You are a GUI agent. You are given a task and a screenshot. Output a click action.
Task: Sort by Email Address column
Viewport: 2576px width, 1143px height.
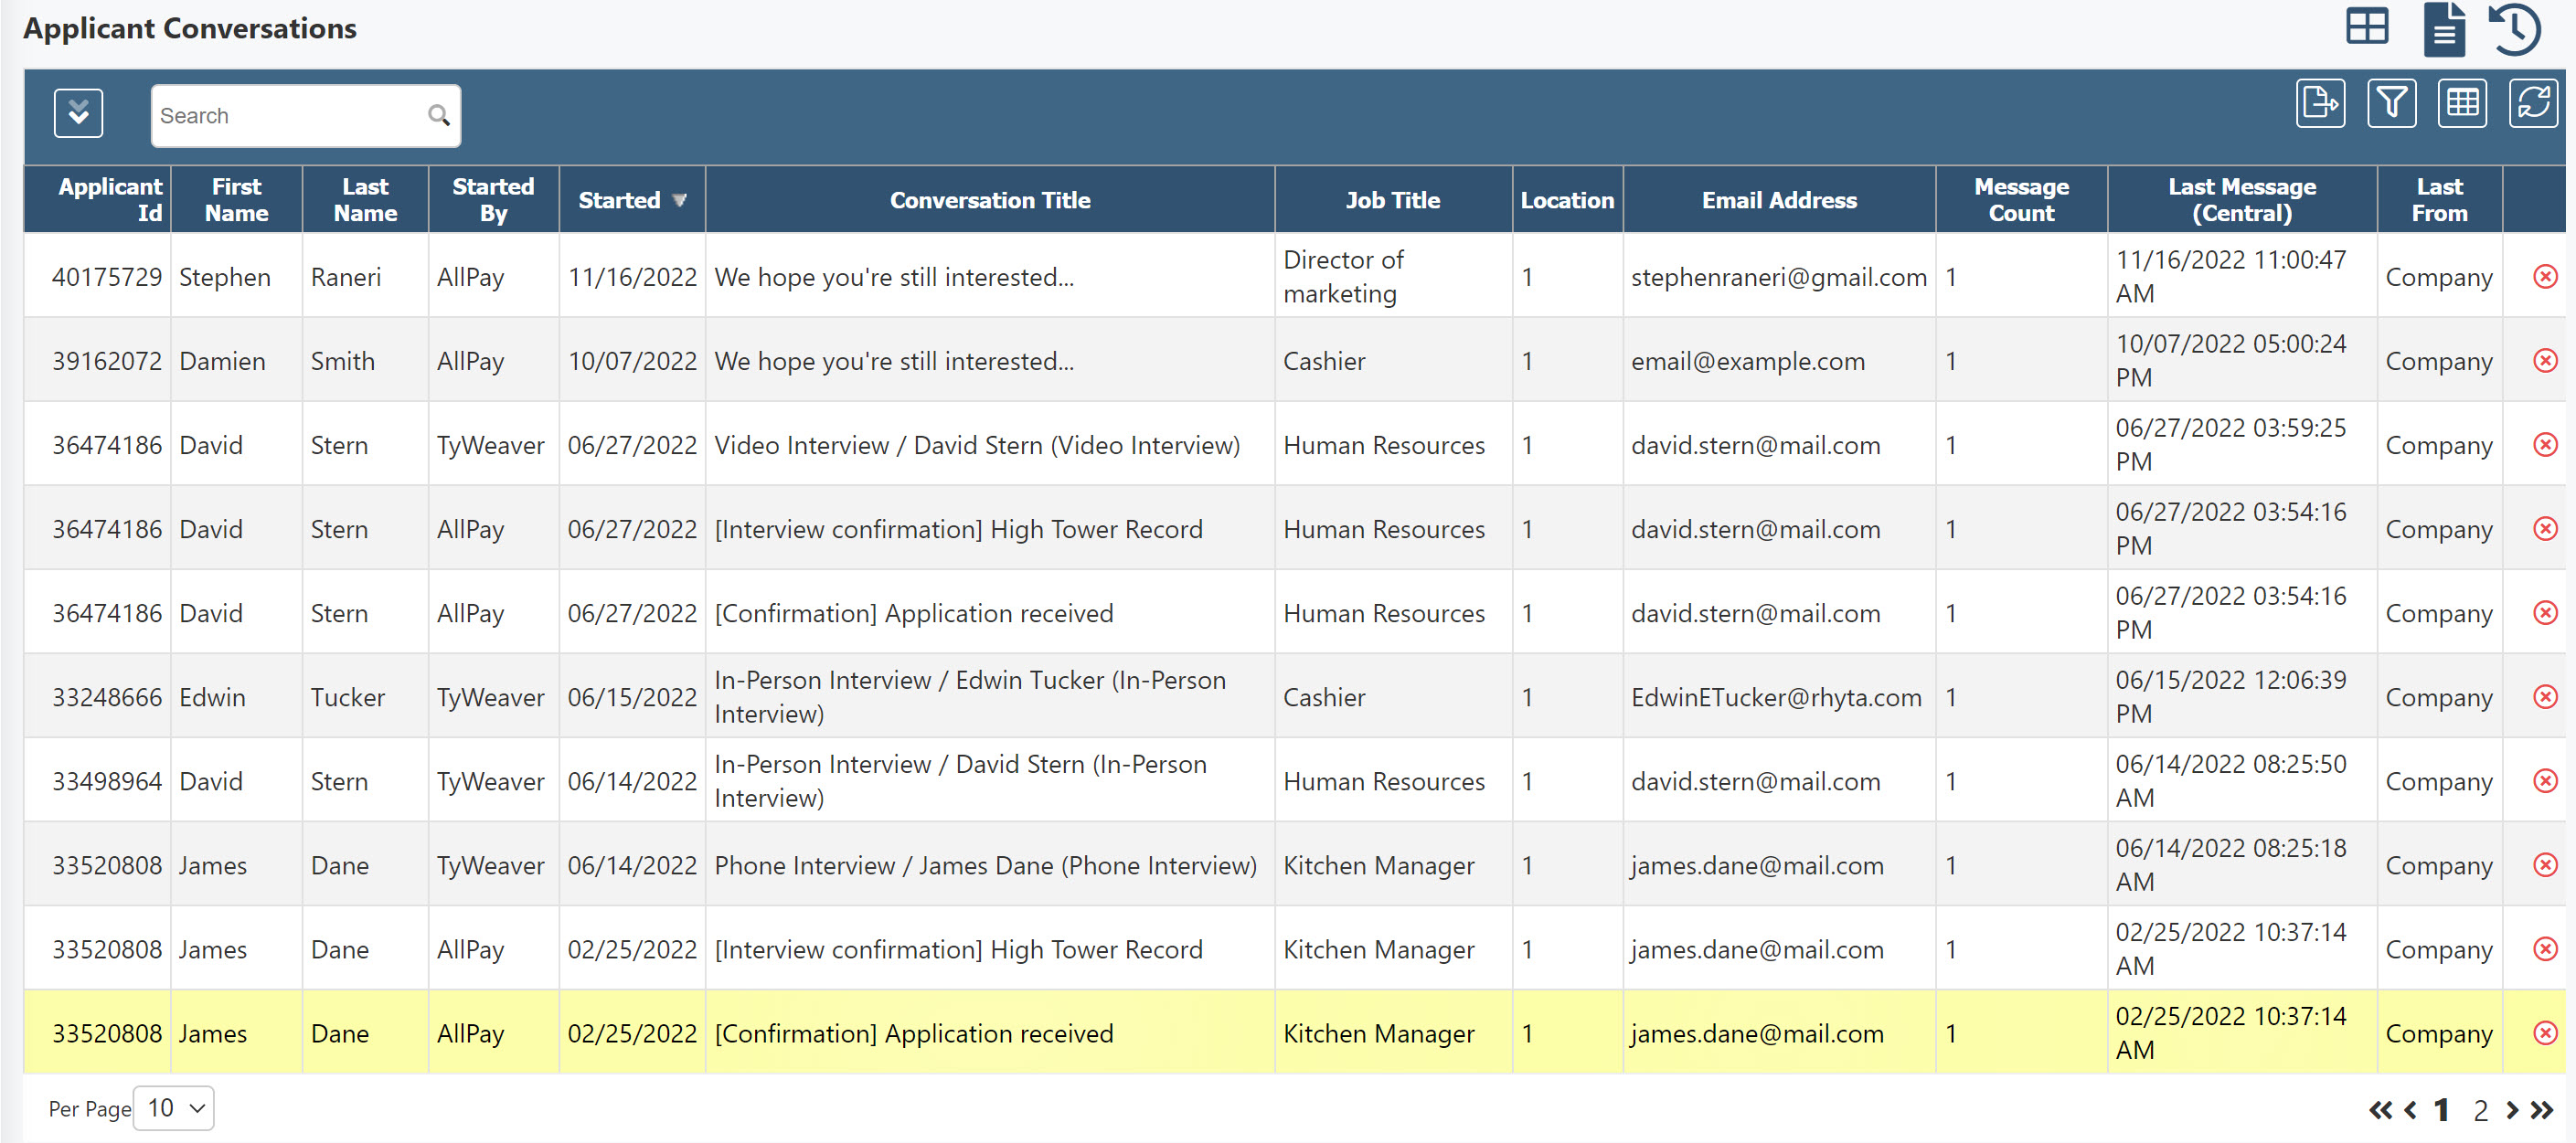[x=1779, y=200]
